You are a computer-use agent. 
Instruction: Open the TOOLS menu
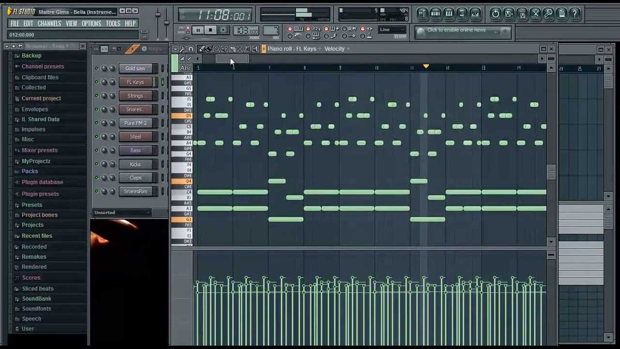click(x=113, y=23)
